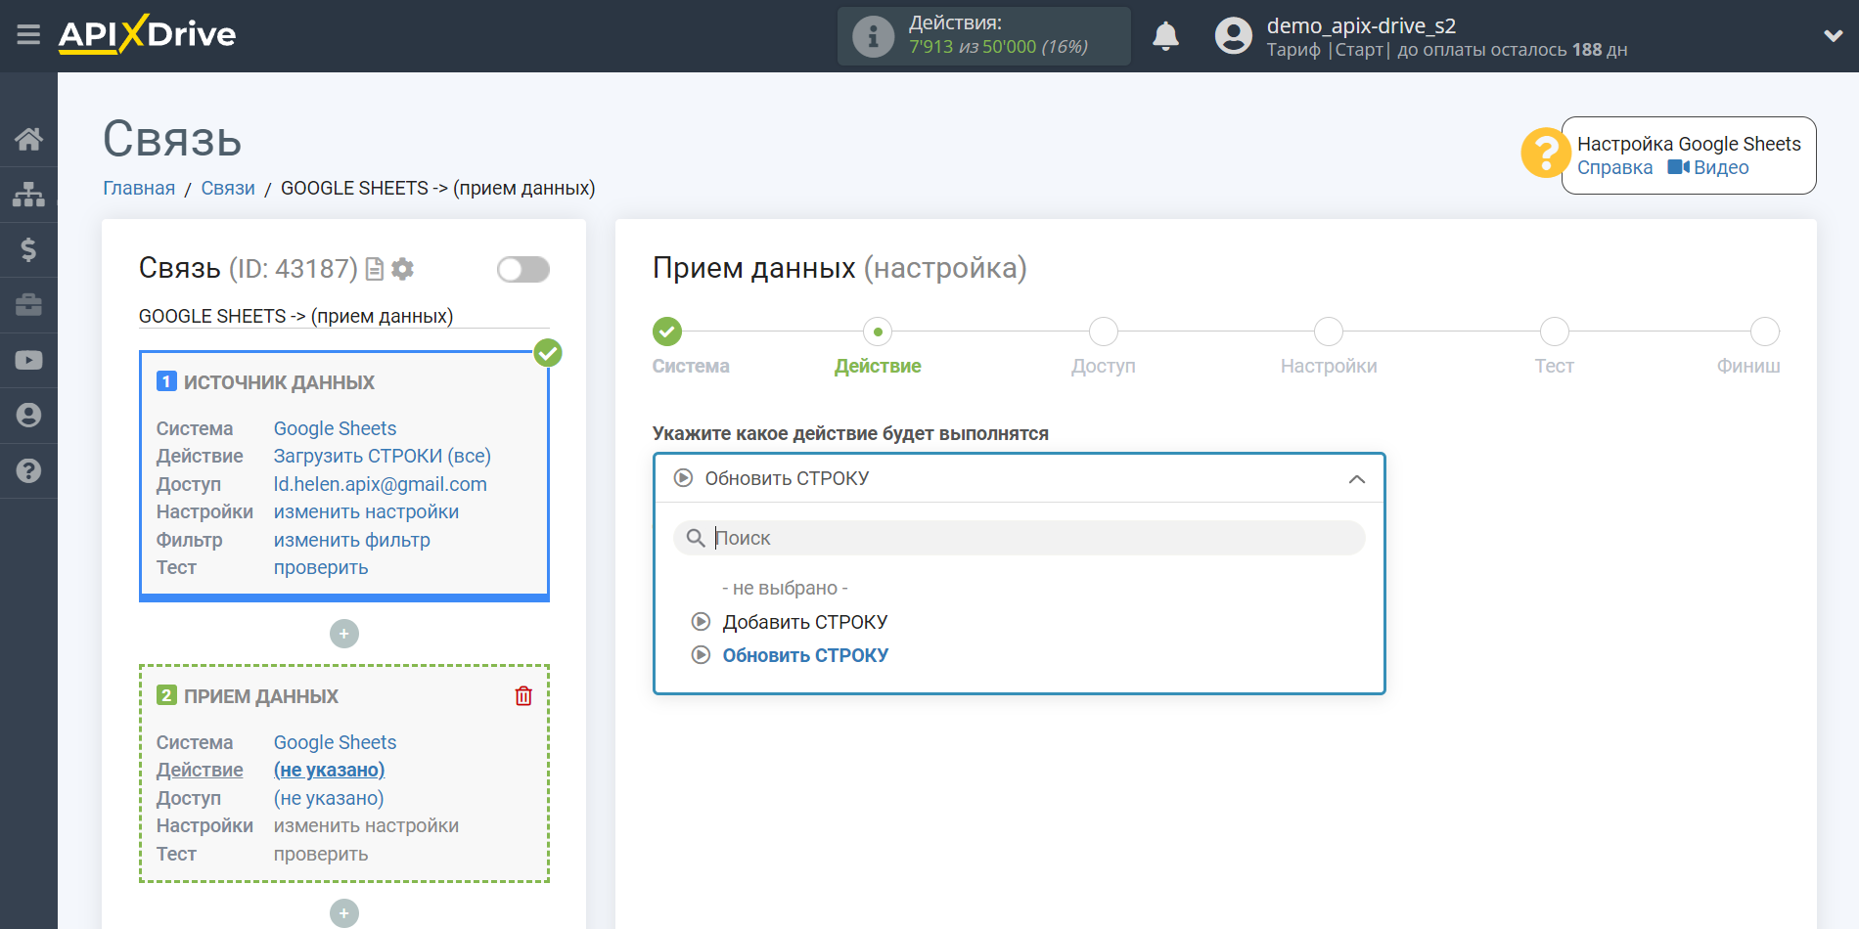Open connections sitemap icon in sidebar
1859x929 pixels.
click(x=28, y=194)
